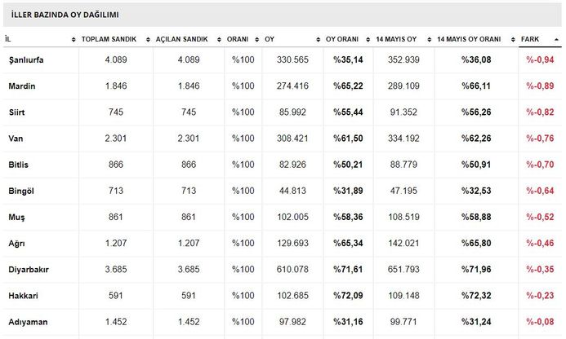Click the Hakkari province name

click(23, 296)
